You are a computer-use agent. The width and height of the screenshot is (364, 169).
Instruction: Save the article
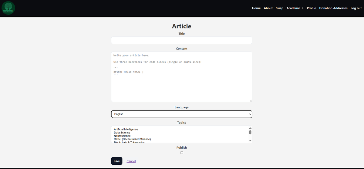click(116, 161)
